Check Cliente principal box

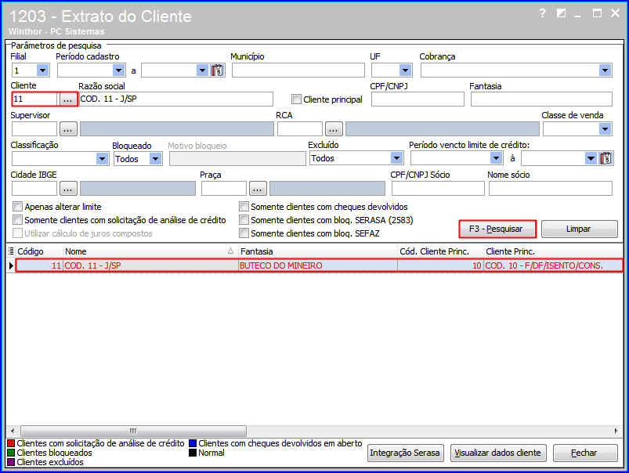(296, 99)
